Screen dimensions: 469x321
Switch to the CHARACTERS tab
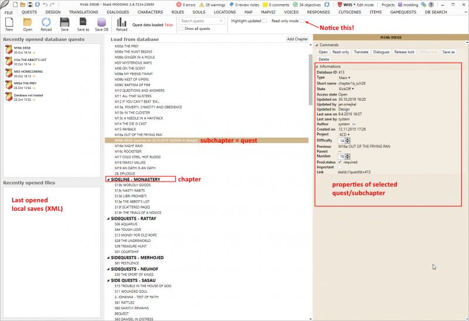[x=150, y=12]
